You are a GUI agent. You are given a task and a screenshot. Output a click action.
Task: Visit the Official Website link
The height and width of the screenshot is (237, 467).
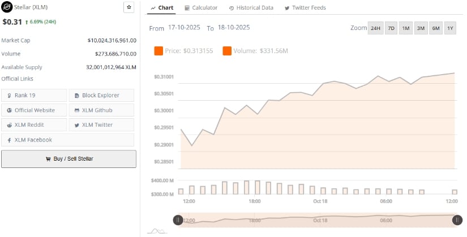tap(35, 110)
